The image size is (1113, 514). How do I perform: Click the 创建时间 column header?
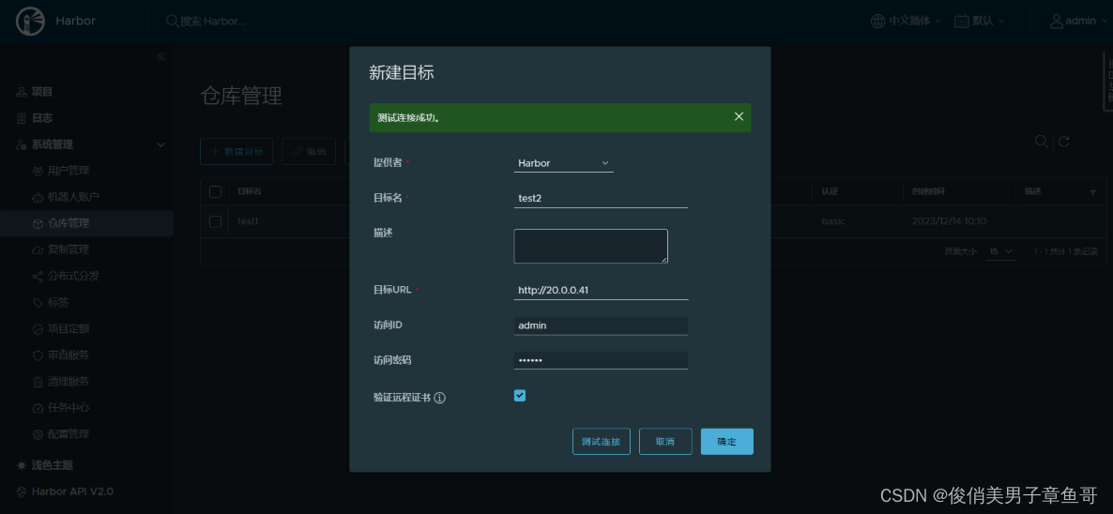[928, 192]
